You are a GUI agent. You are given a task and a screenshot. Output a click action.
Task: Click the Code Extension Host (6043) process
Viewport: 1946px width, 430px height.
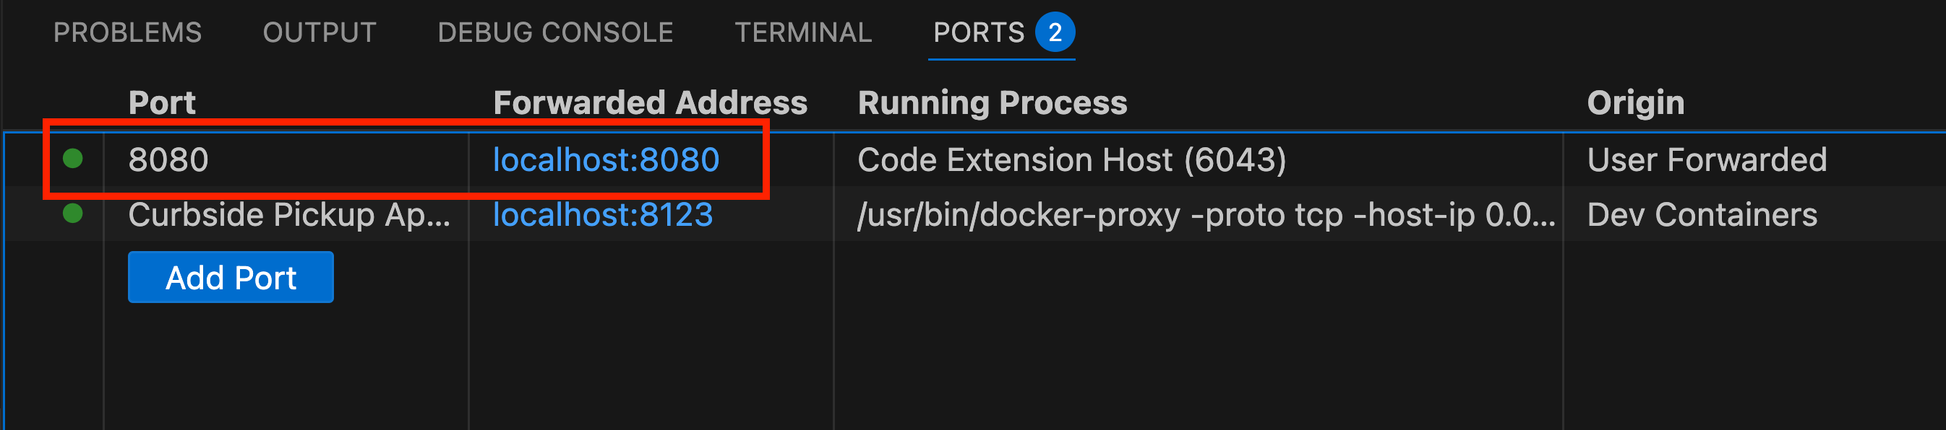coord(1071,160)
